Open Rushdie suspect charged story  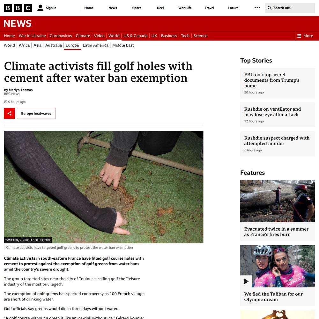coord(277,141)
